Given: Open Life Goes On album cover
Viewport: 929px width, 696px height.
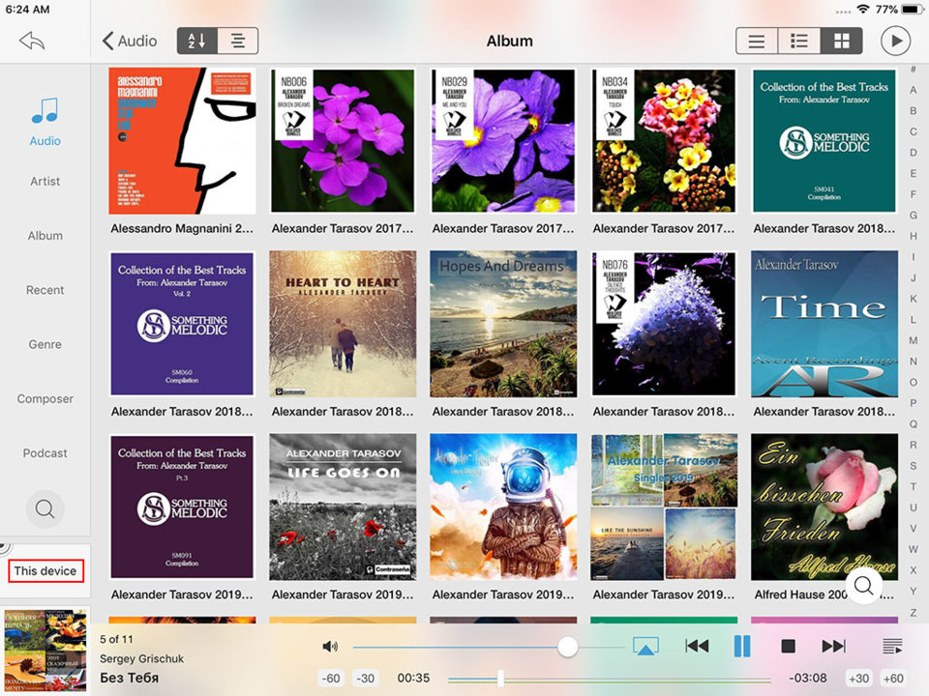Looking at the screenshot, I should tap(343, 507).
